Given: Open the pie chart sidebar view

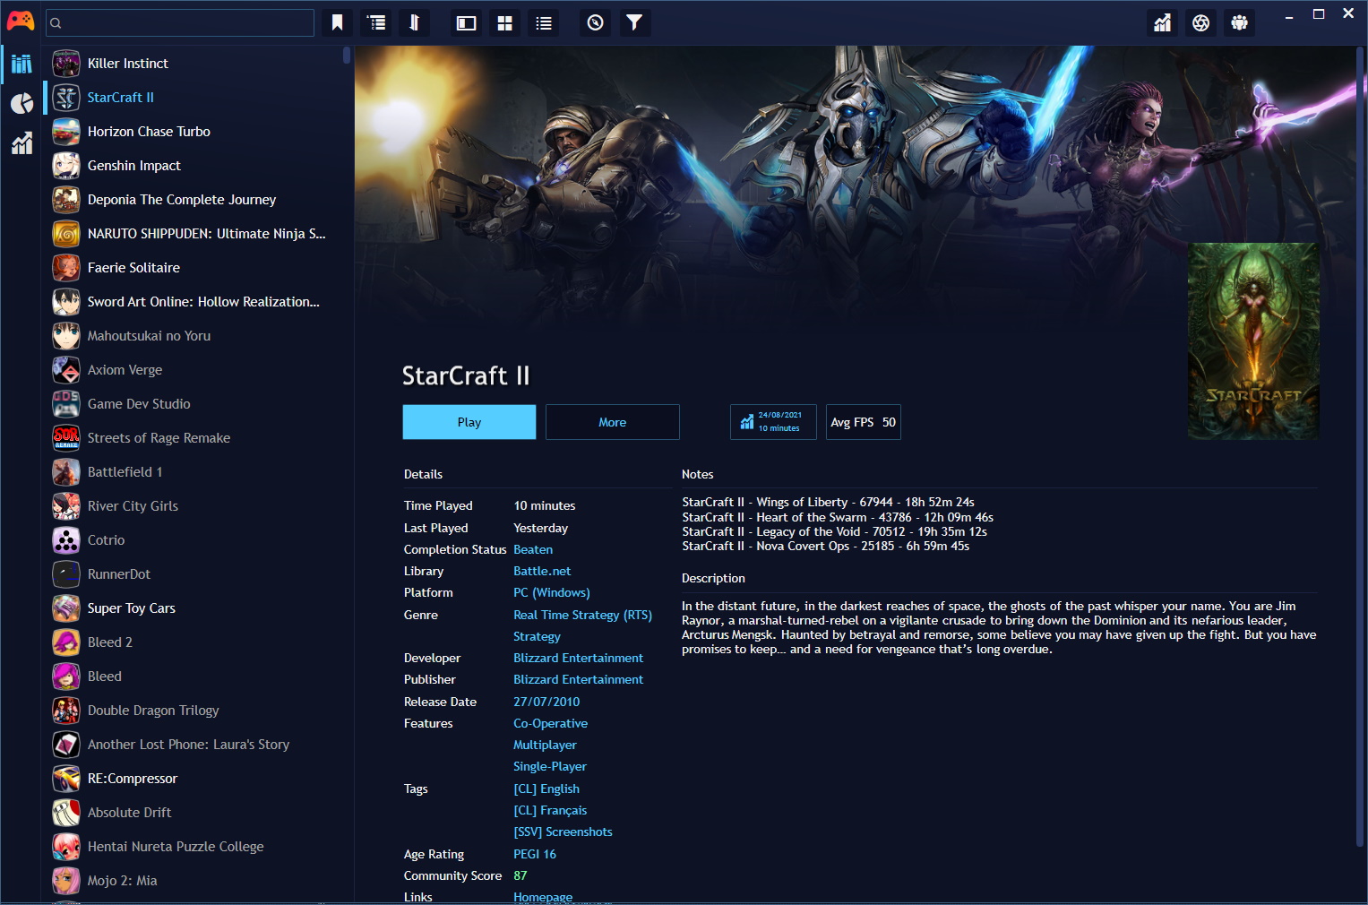Looking at the screenshot, I should 22,103.
